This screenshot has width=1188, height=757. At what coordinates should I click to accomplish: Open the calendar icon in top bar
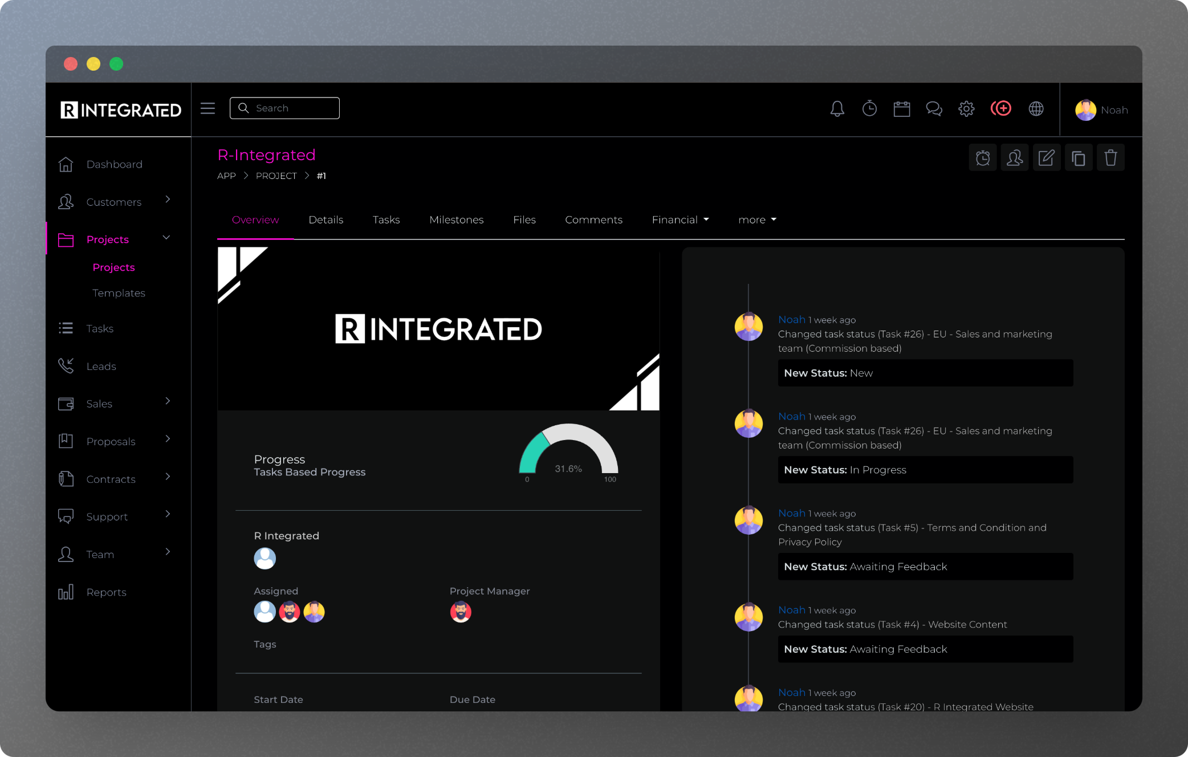pos(902,109)
